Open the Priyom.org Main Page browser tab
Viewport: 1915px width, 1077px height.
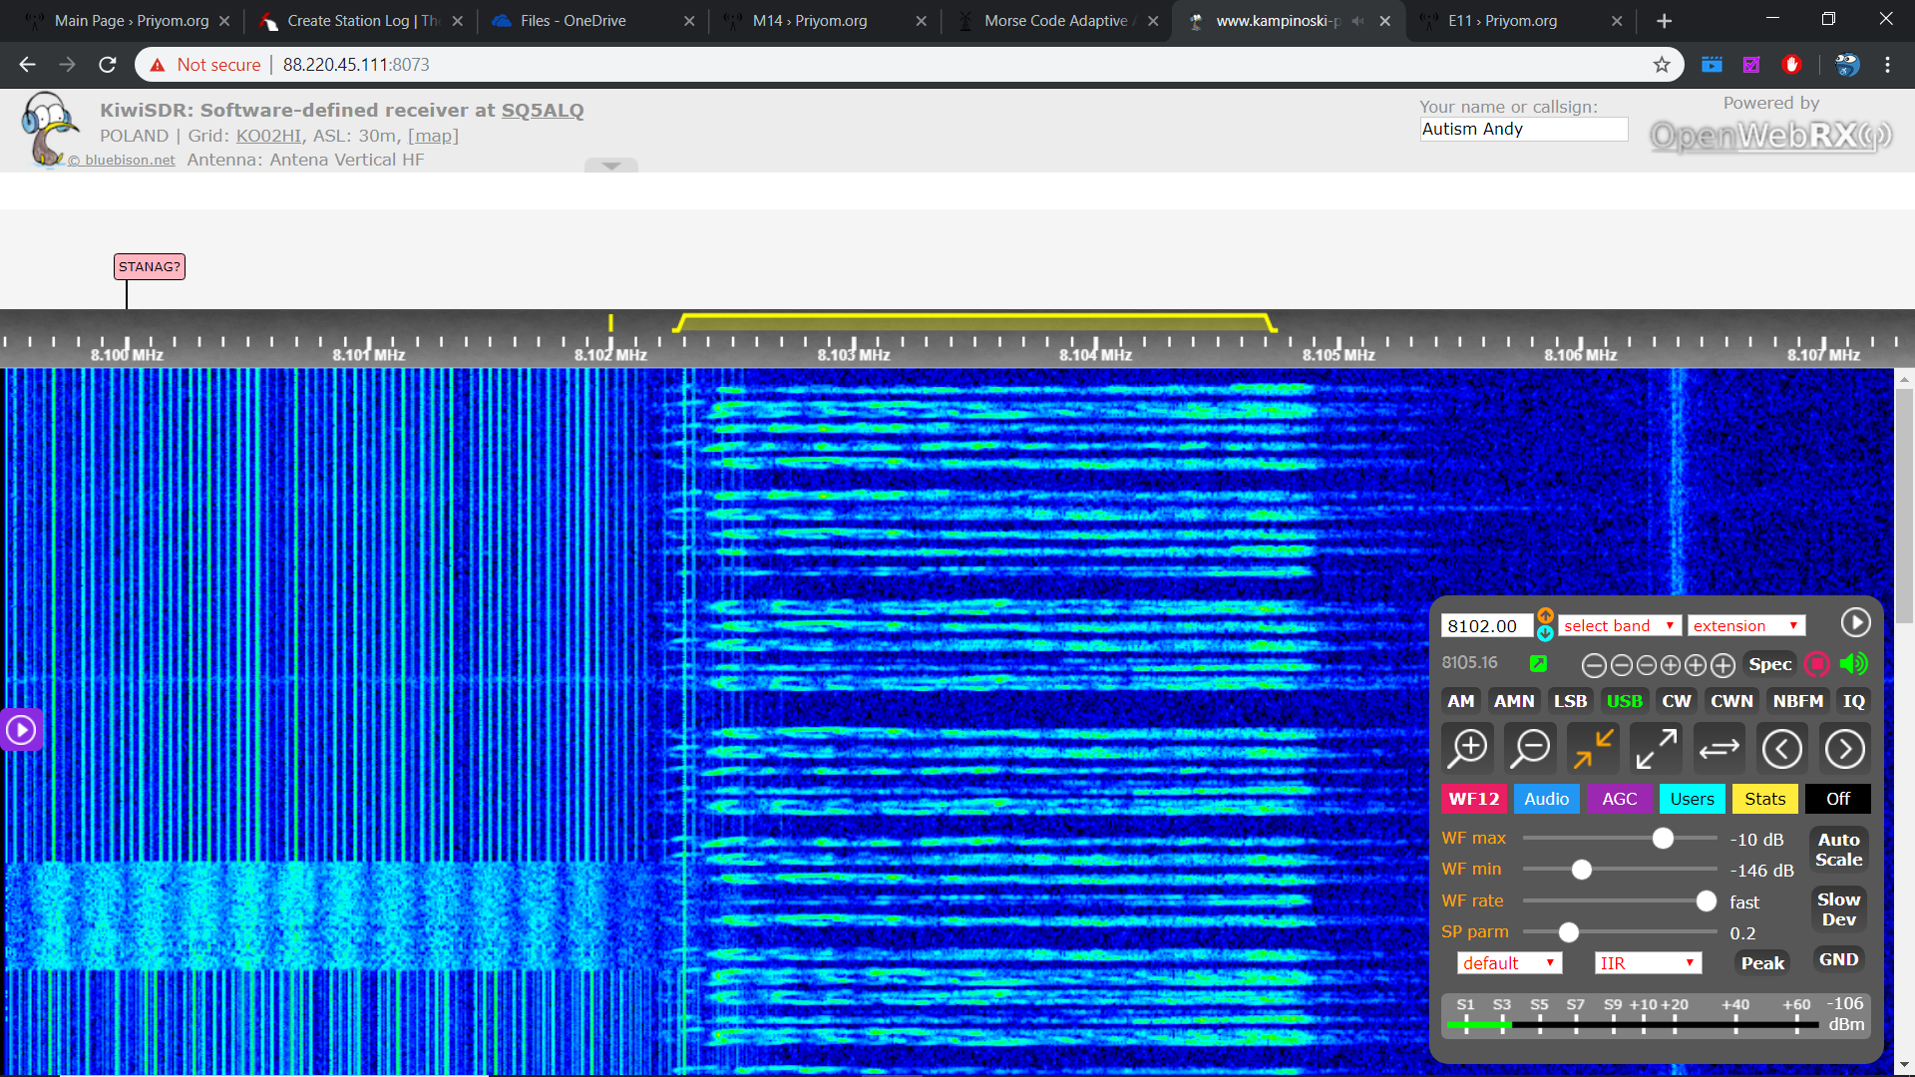click(x=130, y=20)
